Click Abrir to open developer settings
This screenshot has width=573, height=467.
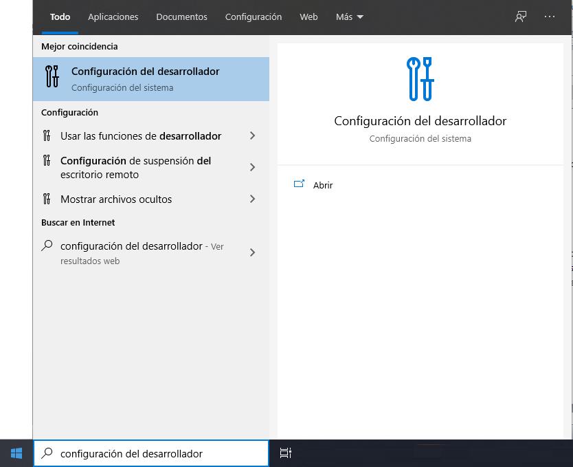(x=323, y=185)
